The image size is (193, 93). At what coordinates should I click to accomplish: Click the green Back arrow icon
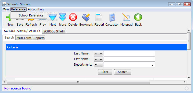(x=138, y=17)
